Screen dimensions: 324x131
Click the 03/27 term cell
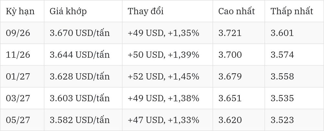click(22, 98)
